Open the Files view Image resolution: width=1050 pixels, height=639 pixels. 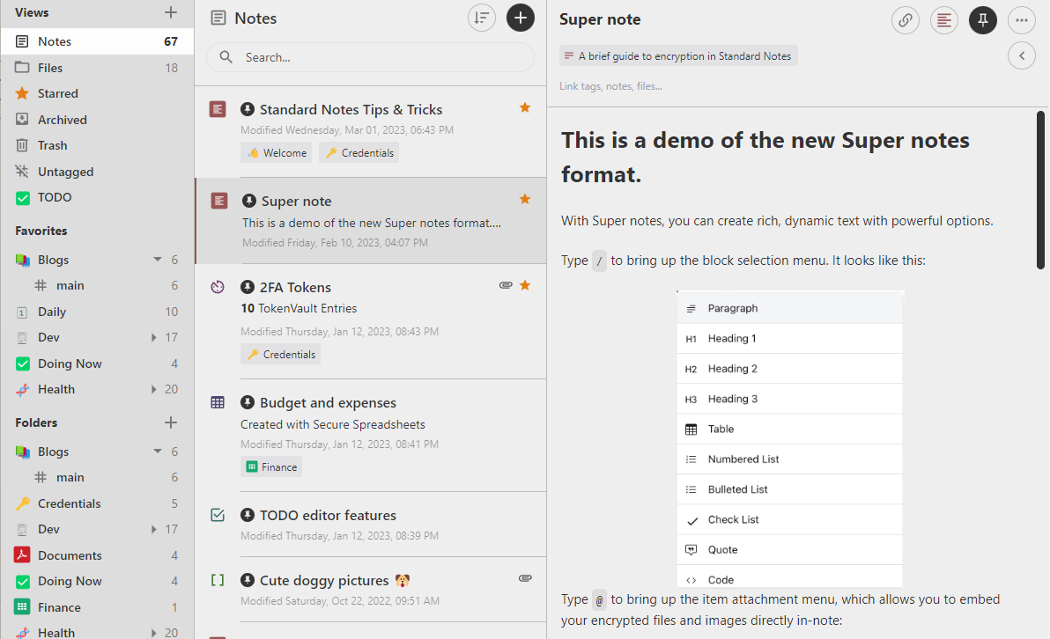click(x=97, y=68)
